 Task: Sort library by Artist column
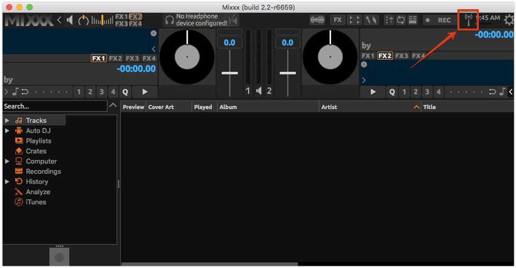[x=370, y=107]
